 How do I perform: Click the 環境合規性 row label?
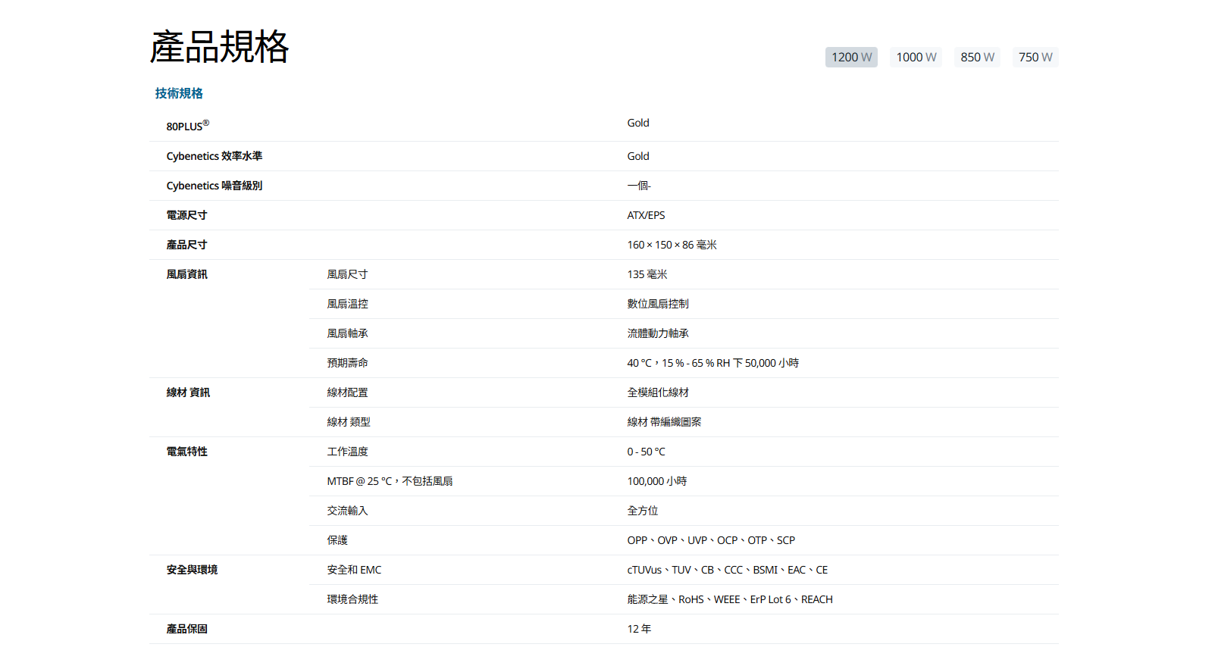point(352,599)
